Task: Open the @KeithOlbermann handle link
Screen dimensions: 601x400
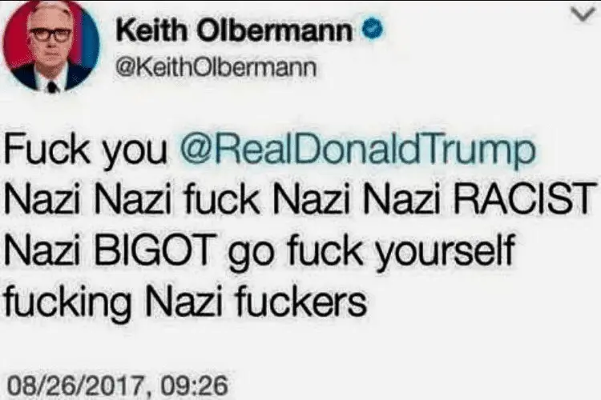Action: tap(216, 68)
